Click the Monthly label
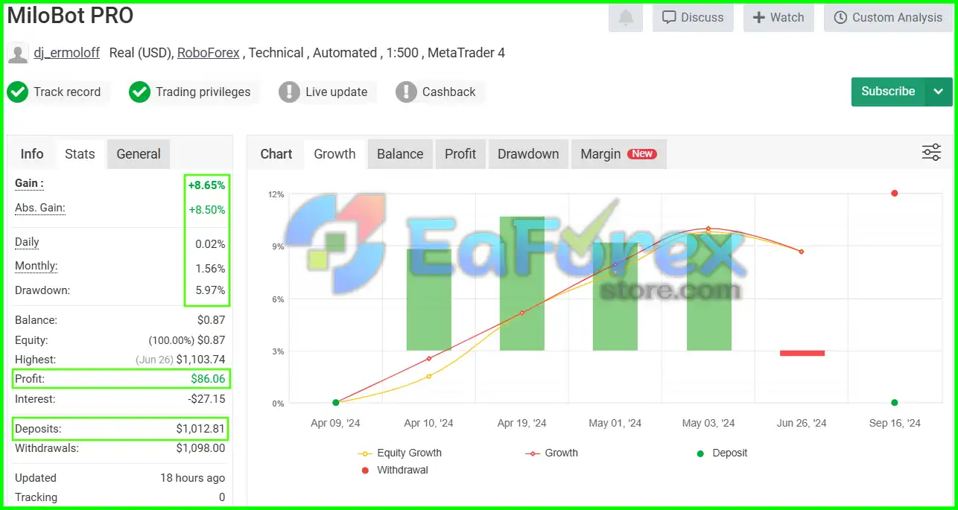The image size is (958, 510). 36,266
